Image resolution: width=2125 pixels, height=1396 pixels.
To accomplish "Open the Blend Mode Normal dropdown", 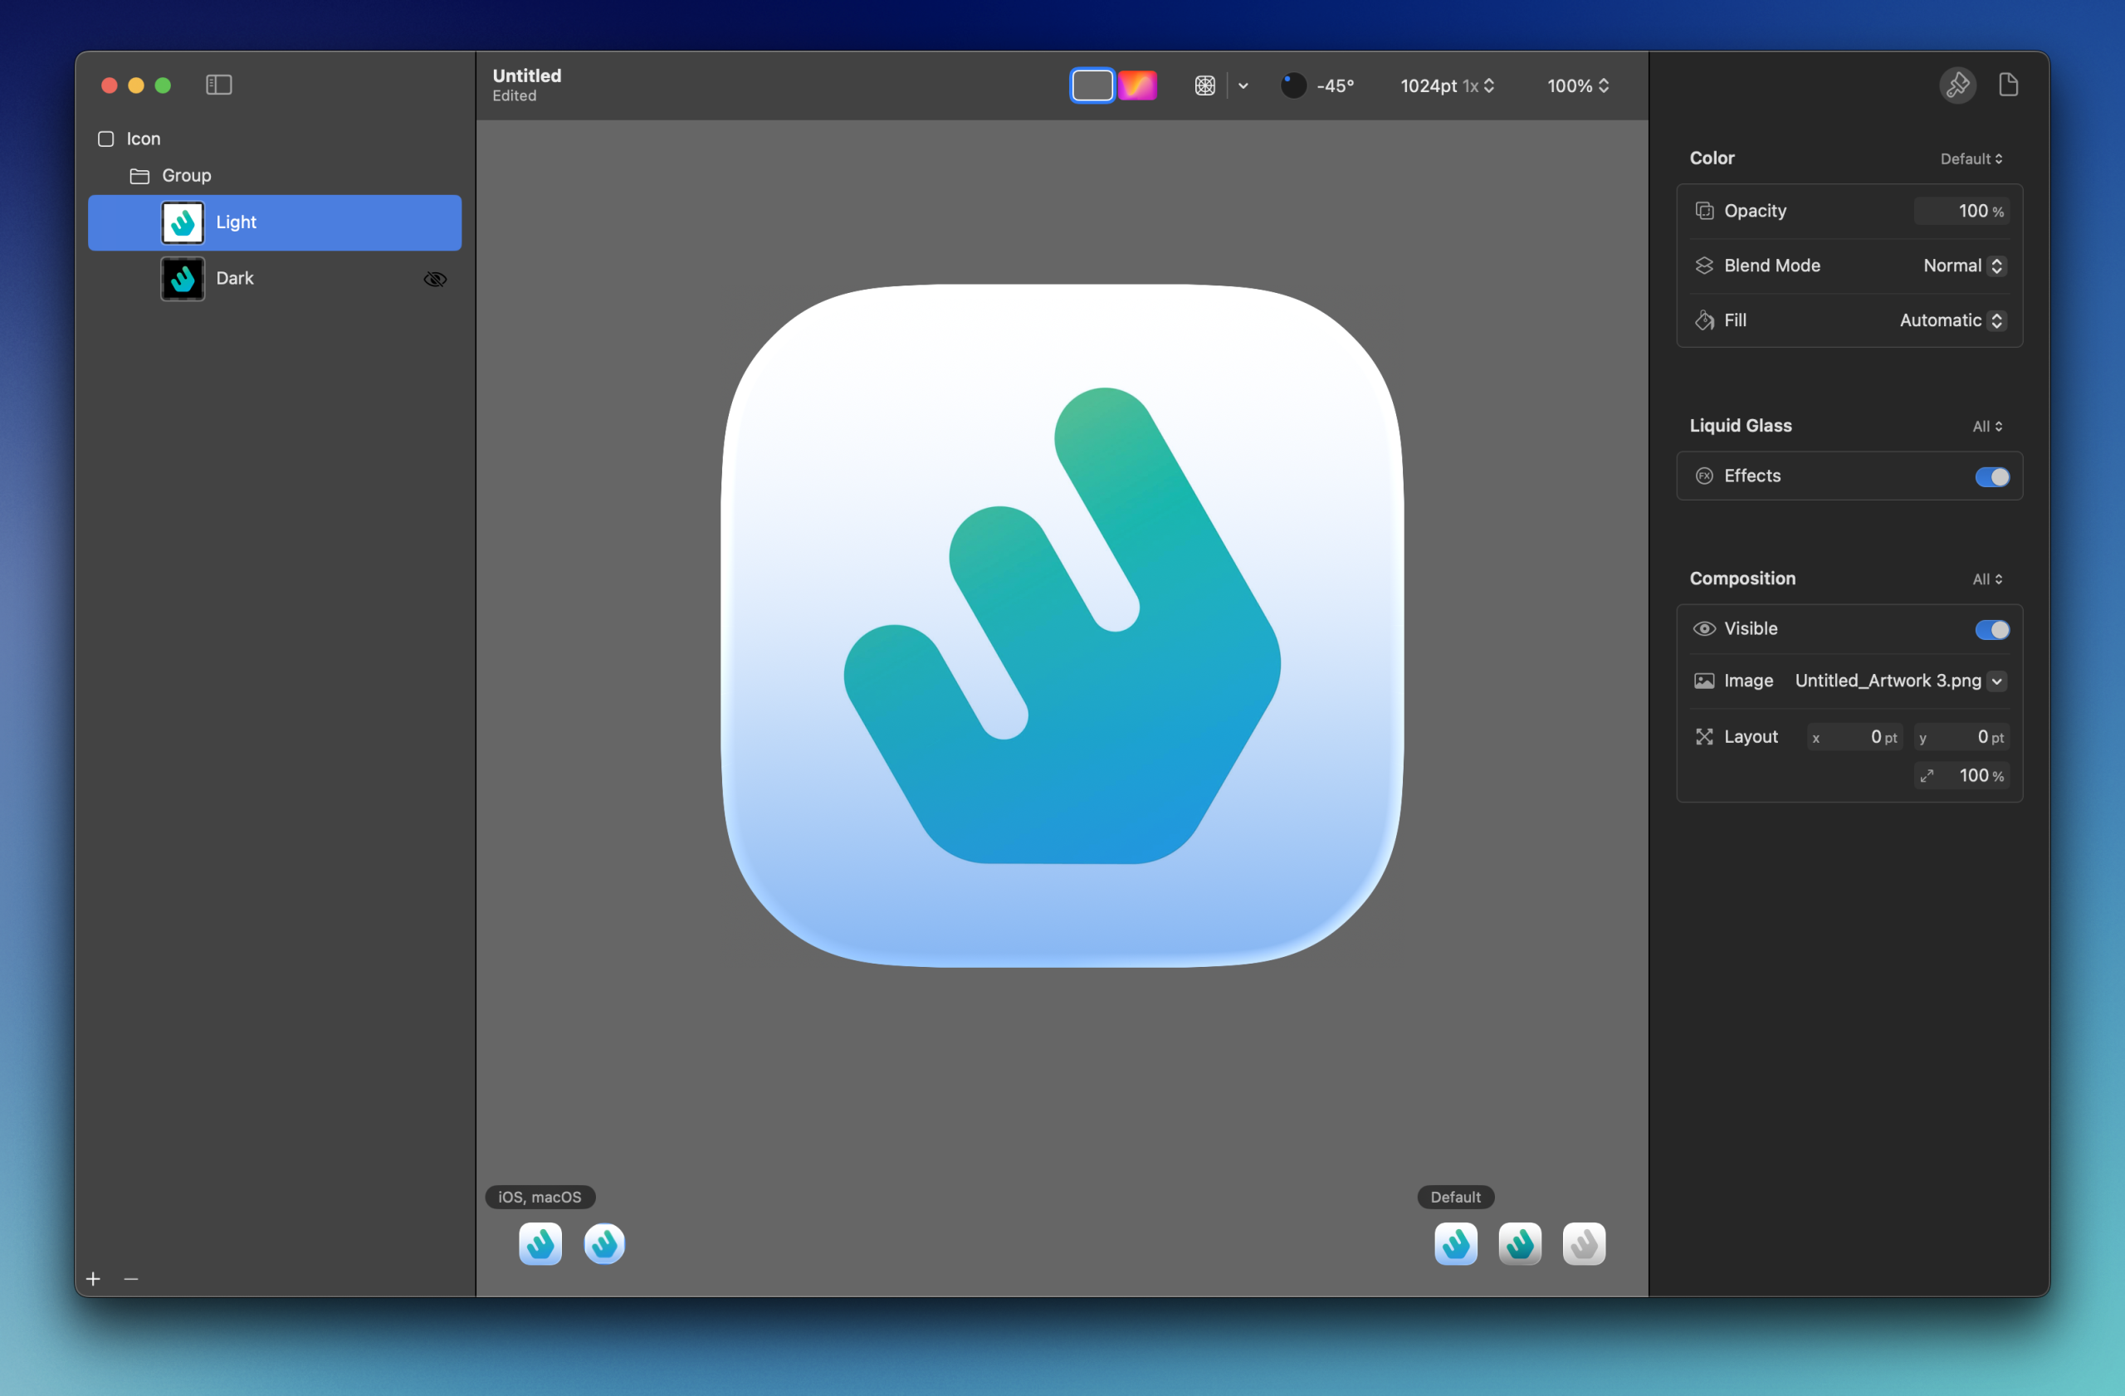I will (x=1964, y=266).
